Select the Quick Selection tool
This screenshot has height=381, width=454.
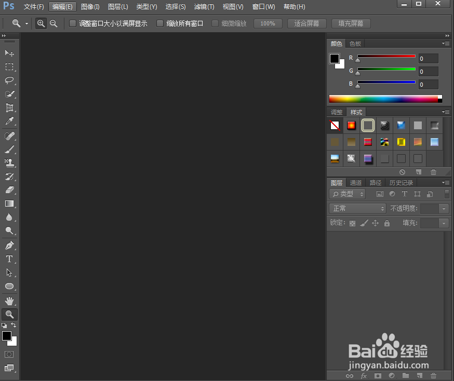(9, 94)
